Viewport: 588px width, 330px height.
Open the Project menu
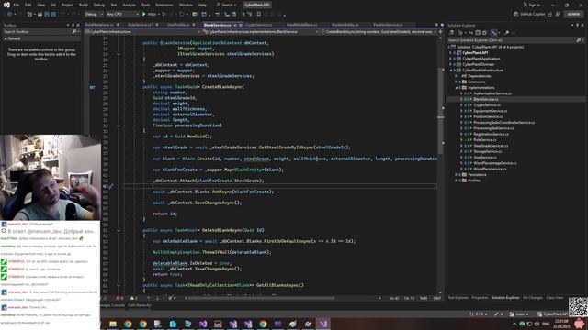point(67,5)
